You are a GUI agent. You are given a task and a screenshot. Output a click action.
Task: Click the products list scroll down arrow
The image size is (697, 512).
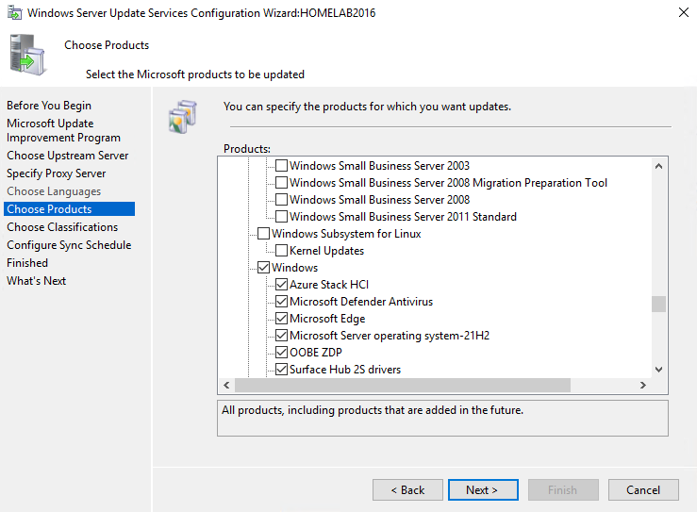658,370
